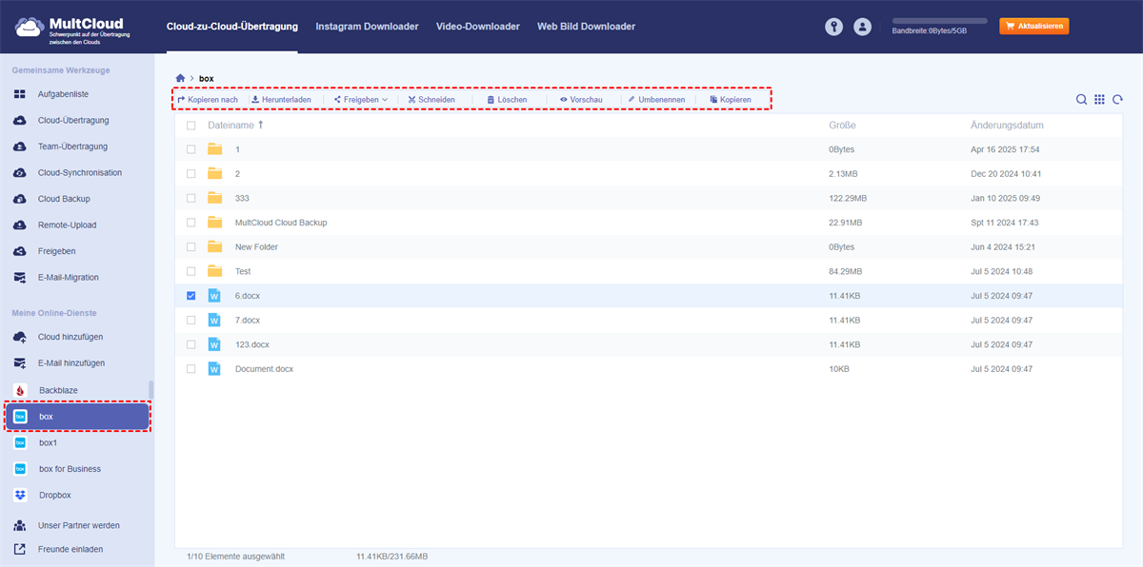Check the box for folder 333
Image resolution: width=1143 pixels, height=567 pixels.
pyautogui.click(x=191, y=198)
